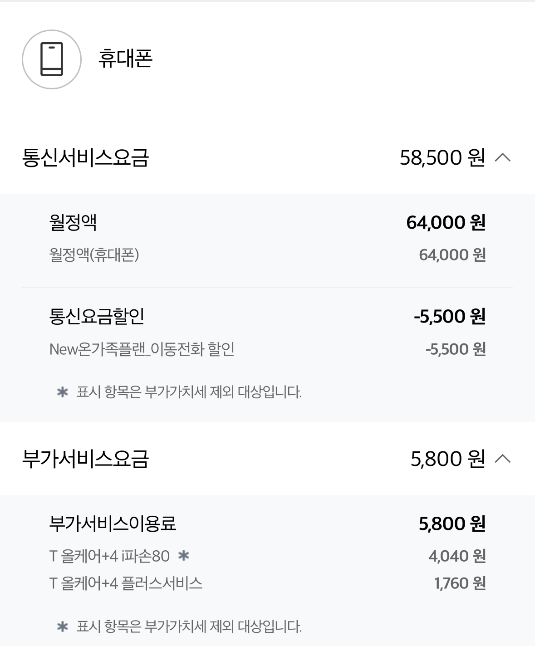Image resolution: width=535 pixels, height=646 pixels.
Task: Tap the mobile phone icon circle
Action: tap(52, 59)
